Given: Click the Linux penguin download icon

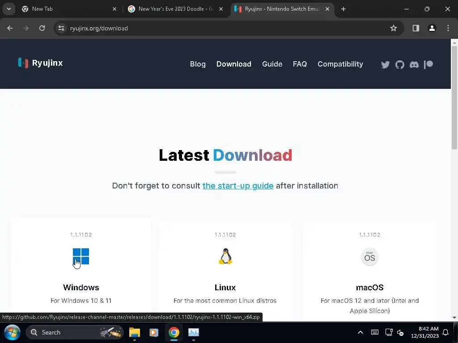Looking at the screenshot, I should click(225, 256).
